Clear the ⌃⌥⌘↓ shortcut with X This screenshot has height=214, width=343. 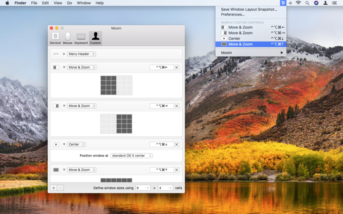[x=176, y=144]
